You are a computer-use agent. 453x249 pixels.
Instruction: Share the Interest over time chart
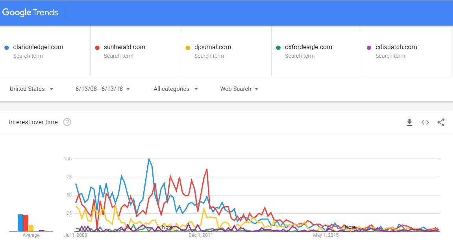441,122
